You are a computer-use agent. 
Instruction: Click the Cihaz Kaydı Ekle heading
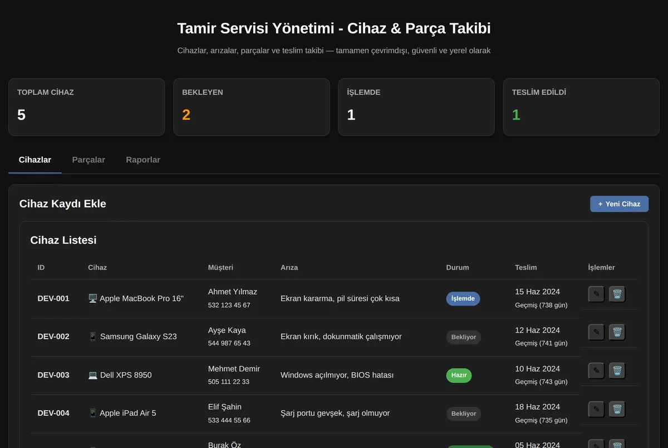[63, 203]
